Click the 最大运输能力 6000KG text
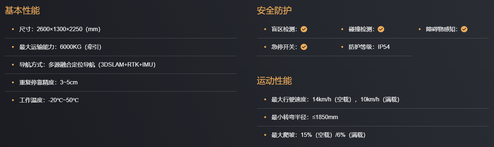 click(60, 47)
